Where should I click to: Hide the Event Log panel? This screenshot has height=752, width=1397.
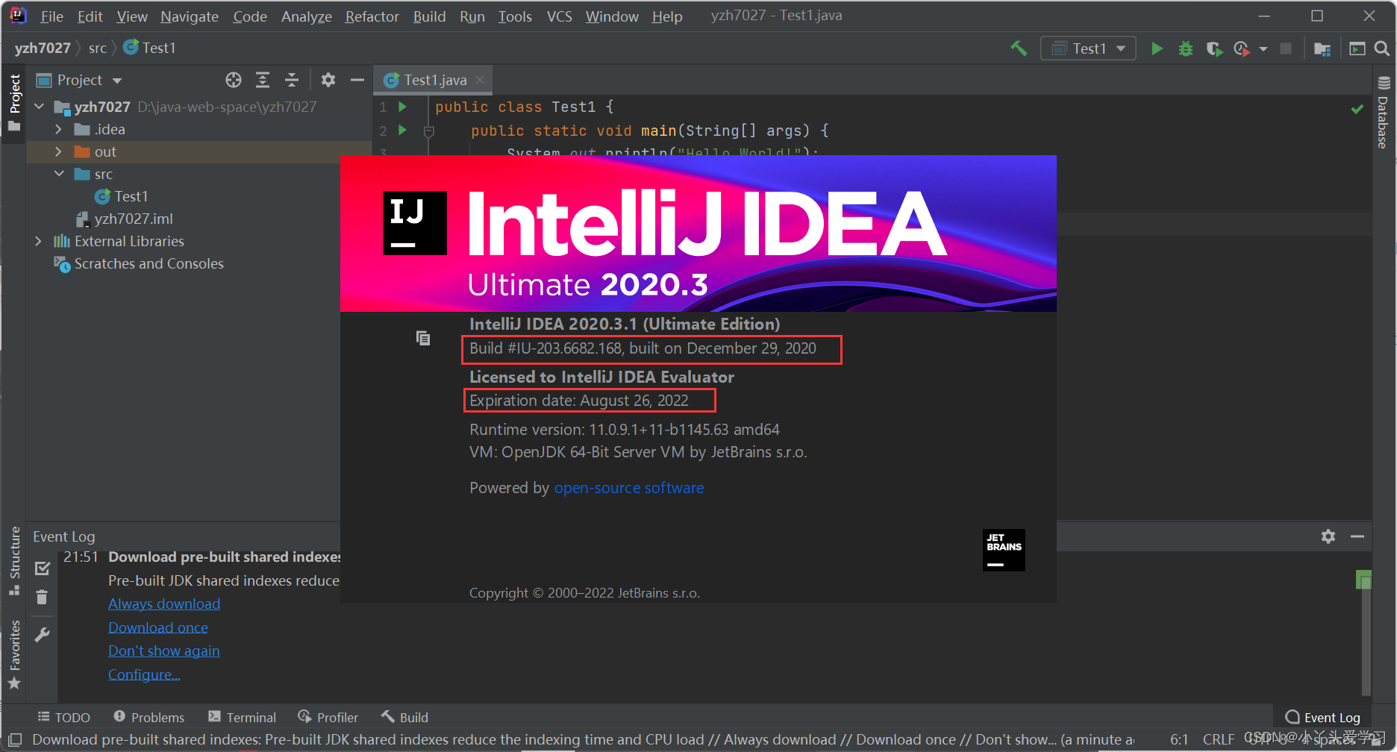coord(1357,536)
